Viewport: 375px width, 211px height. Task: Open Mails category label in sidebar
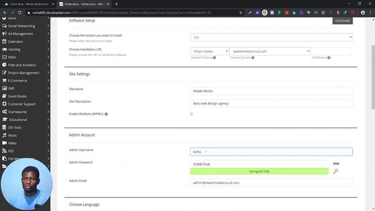tap(12, 57)
